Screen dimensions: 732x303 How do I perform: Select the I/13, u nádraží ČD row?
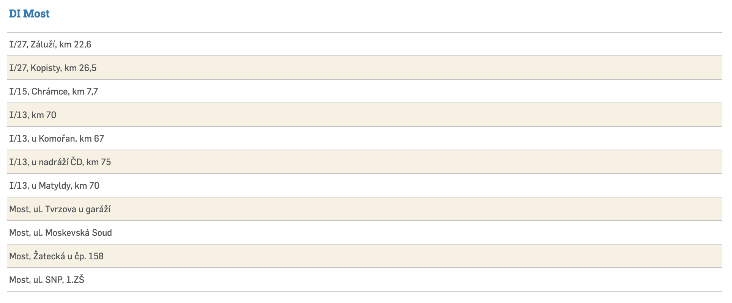(60, 162)
